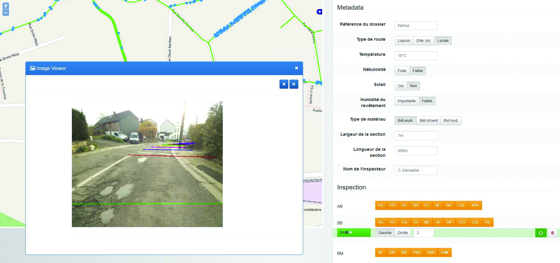This screenshot has width=560, height=263.
Task: Select Droite side for FA entry
Action: coord(403,233)
